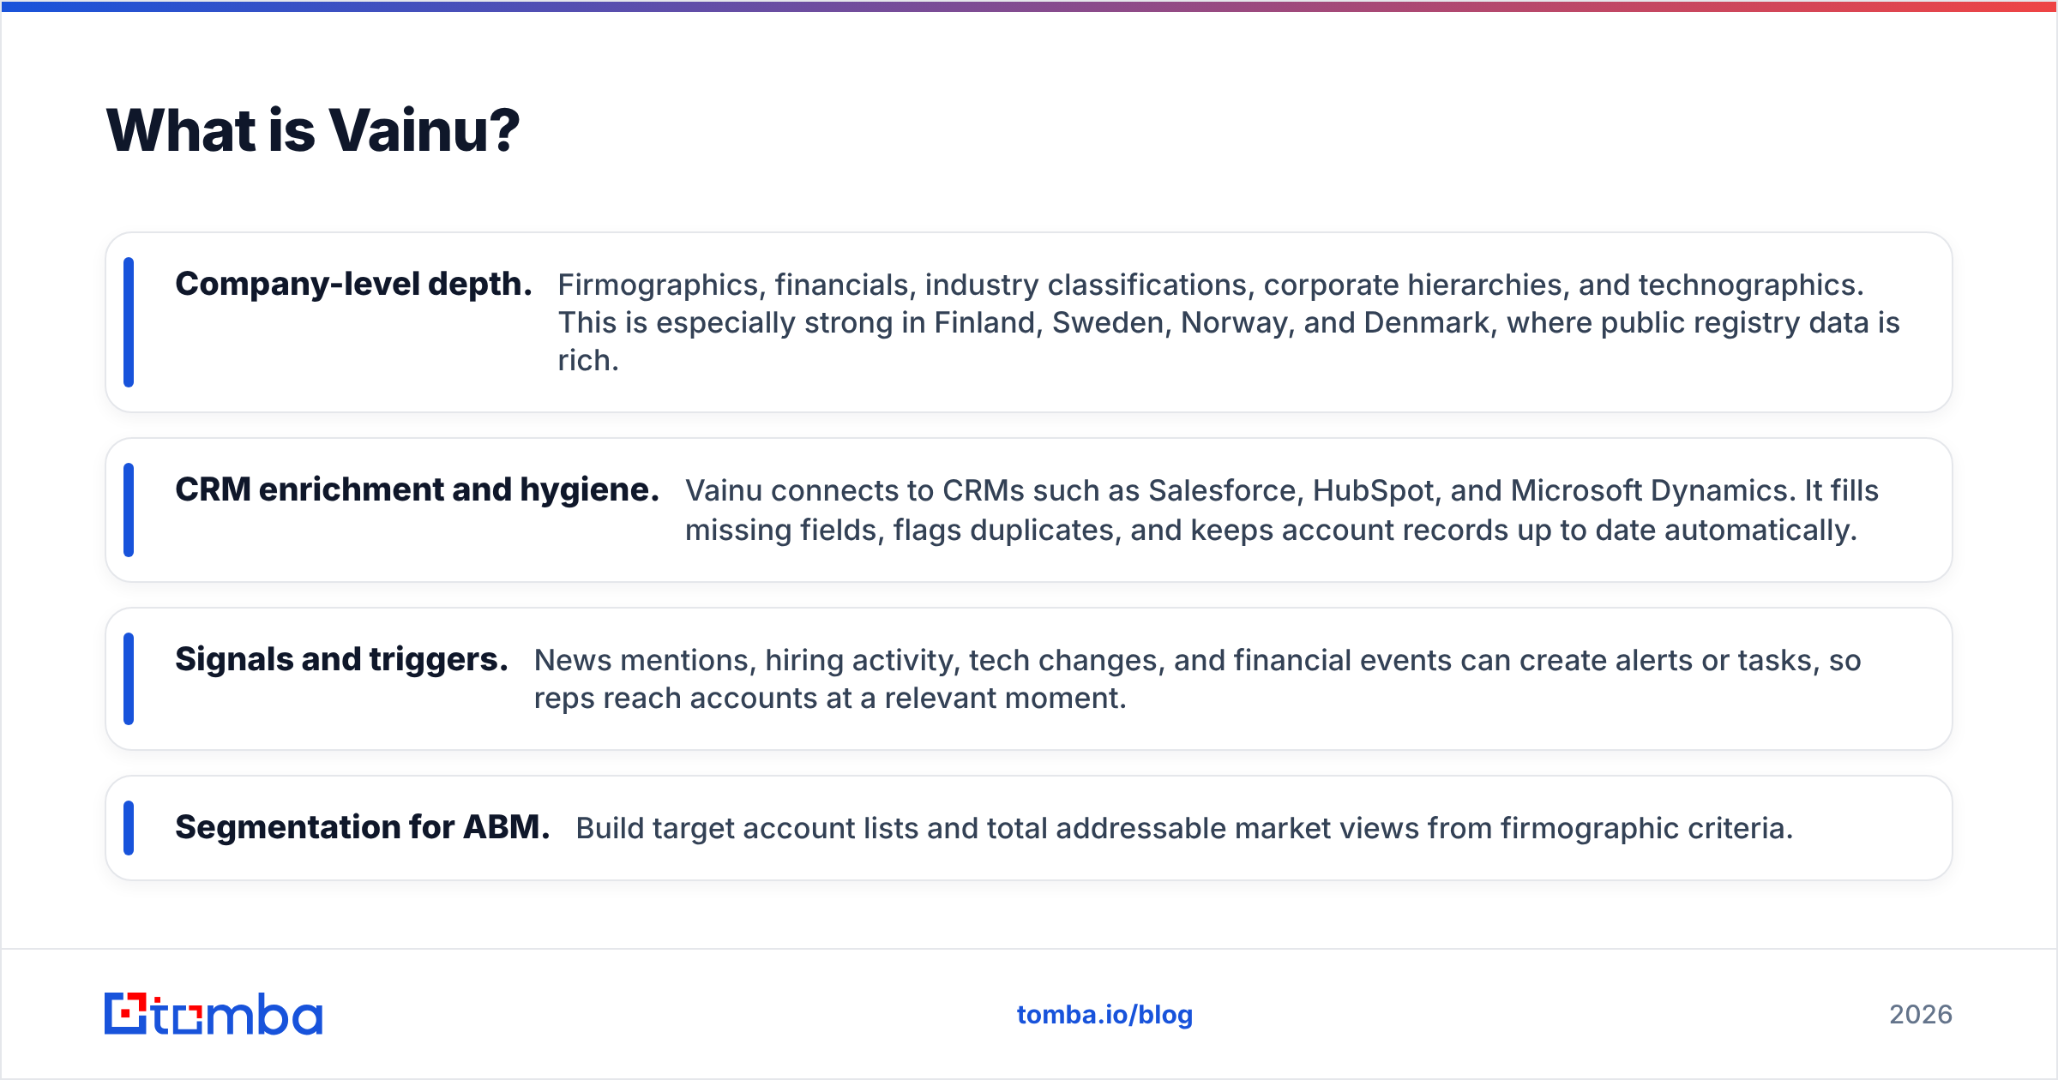Click the 2026 year label
This screenshot has height=1080, width=2058.
1921,1015
